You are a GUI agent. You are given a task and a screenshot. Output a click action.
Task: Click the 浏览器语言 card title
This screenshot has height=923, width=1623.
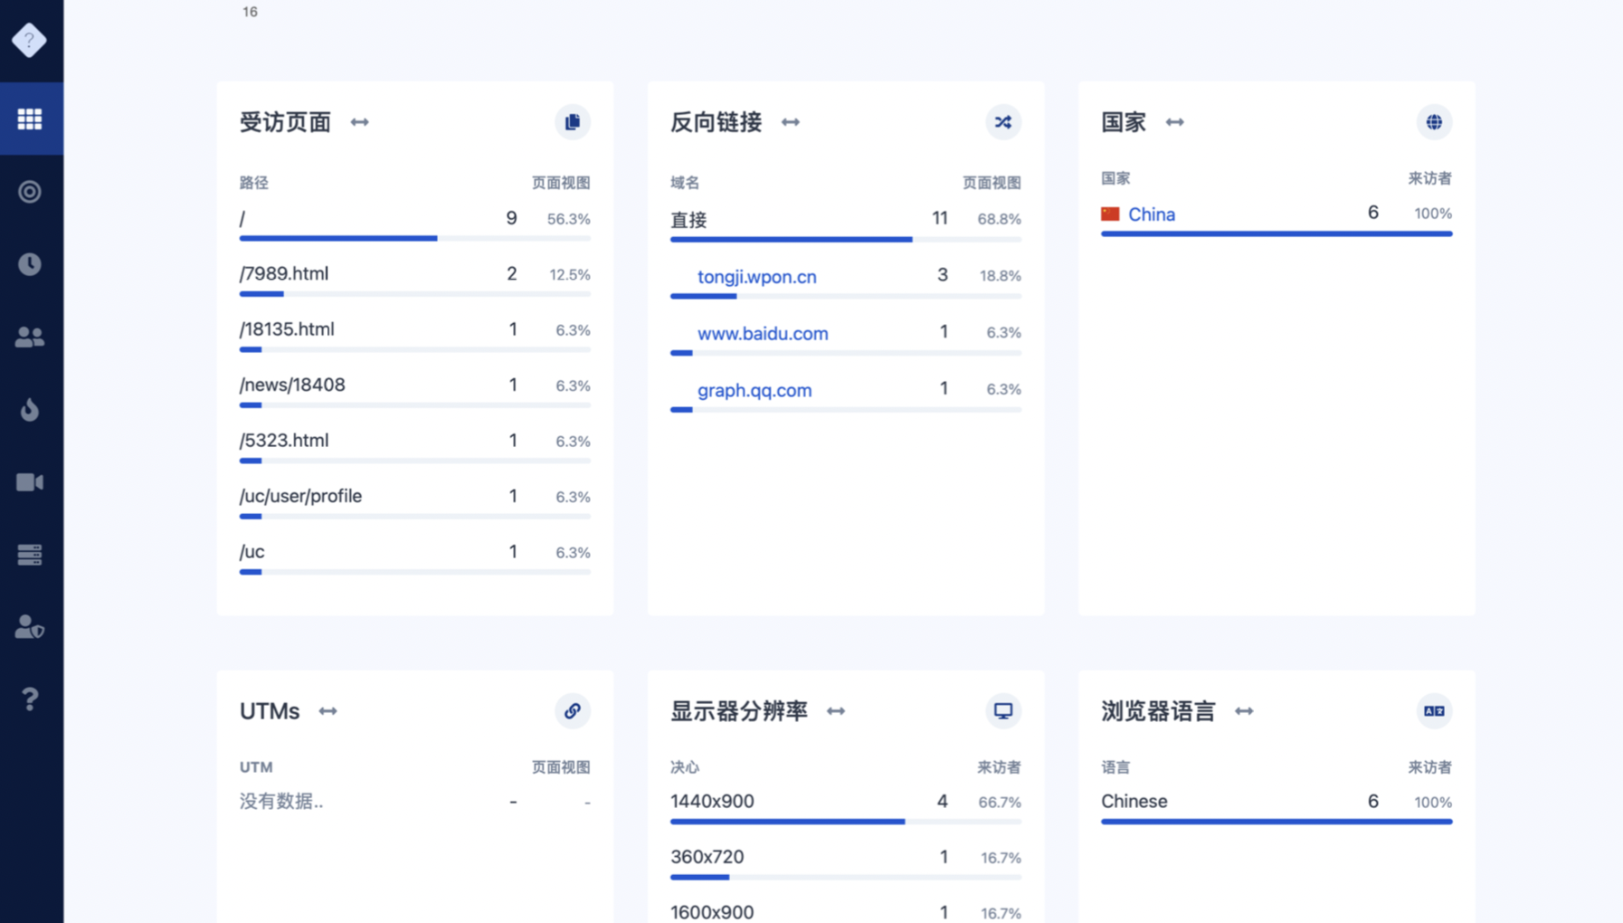coord(1158,711)
